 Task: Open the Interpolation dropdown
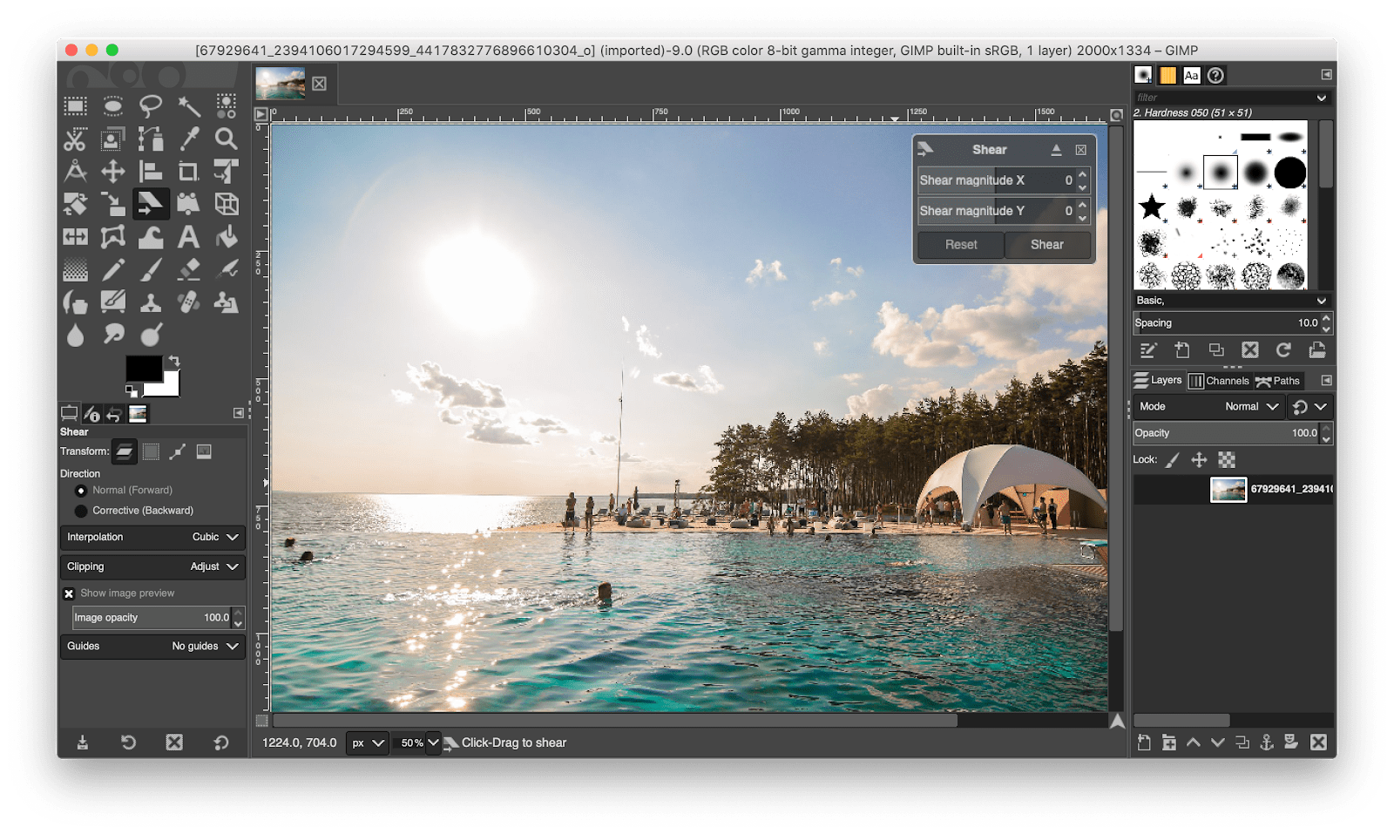tap(152, 537)
